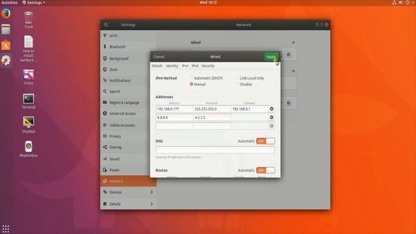
Task: Select Online Accounts in sidebar
Action: pos(128,125)
